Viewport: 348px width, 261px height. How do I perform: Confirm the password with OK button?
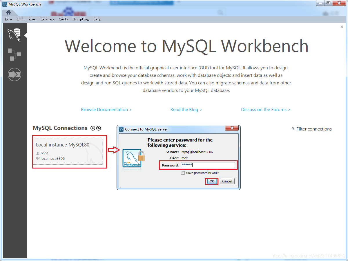click(212, 181)
